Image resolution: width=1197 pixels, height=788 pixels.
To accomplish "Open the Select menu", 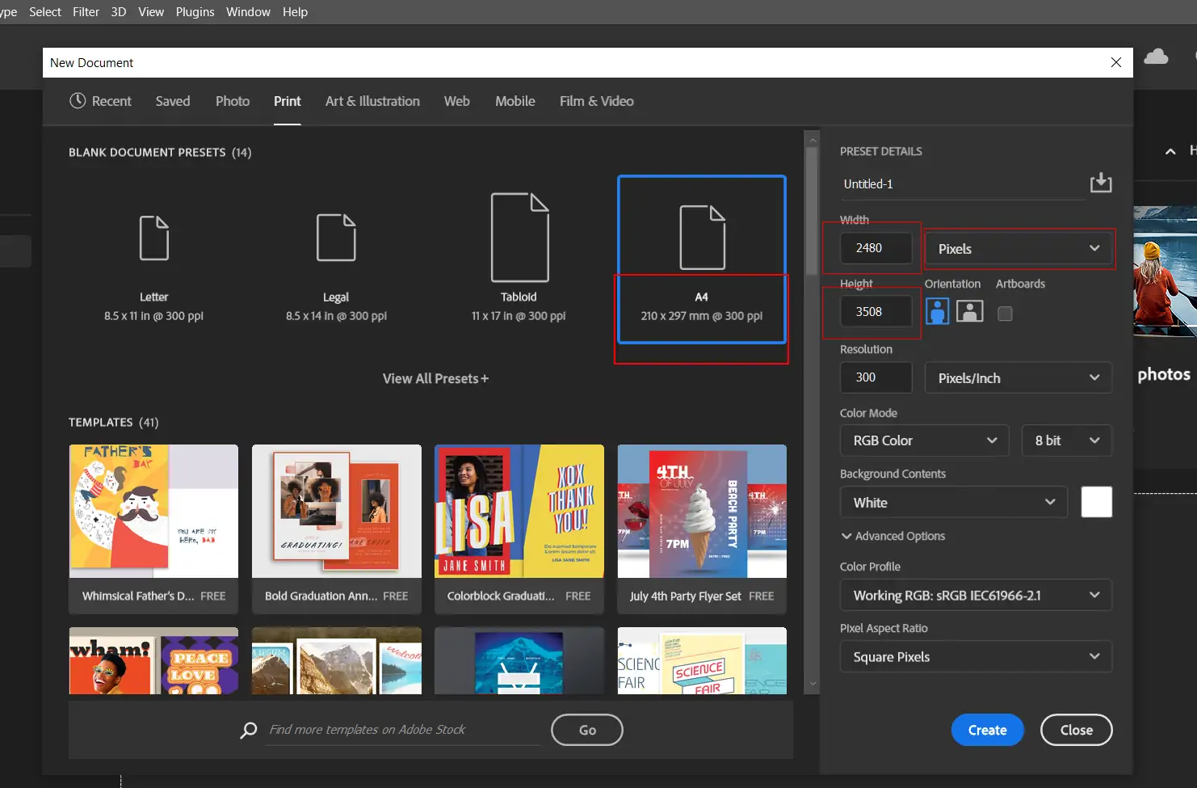I will (45, 12).
